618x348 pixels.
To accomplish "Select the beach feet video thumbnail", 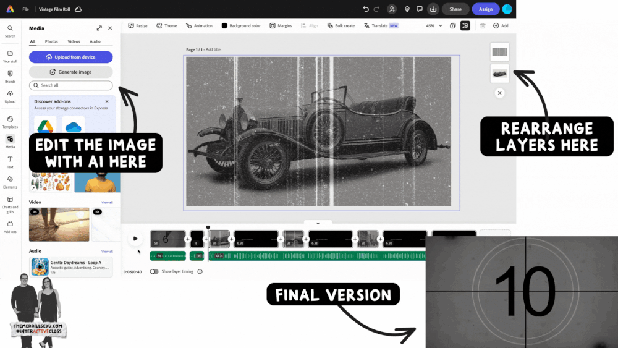I will pyautogui.click(x=59, y=224).
